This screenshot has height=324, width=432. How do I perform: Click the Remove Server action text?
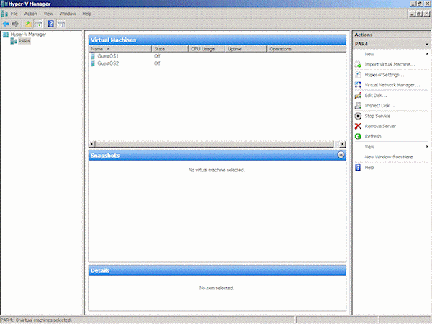point(380,126)
